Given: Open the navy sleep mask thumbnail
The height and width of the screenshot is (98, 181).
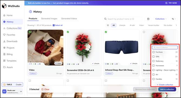Looking at the screenshot, I should 122,47.
